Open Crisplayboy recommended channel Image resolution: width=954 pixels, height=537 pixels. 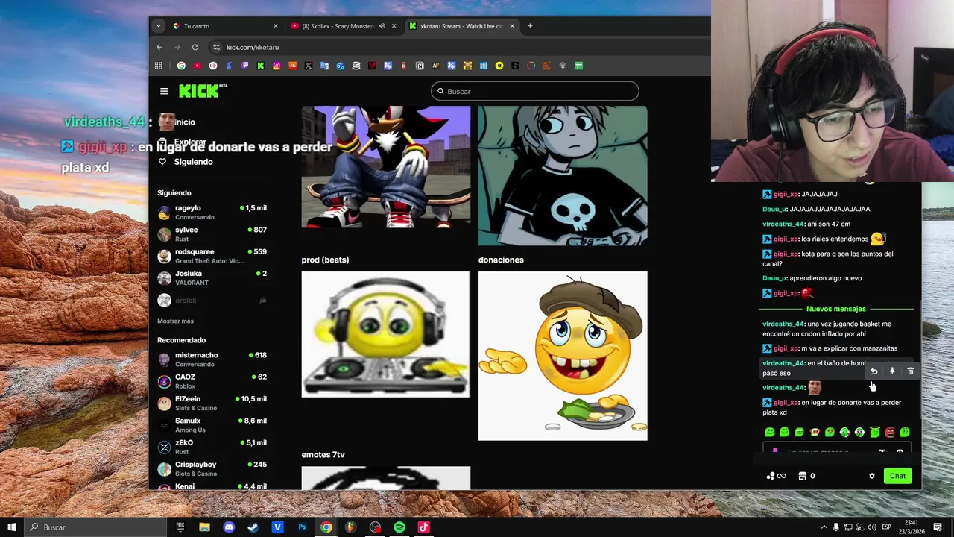pos(212,469)
